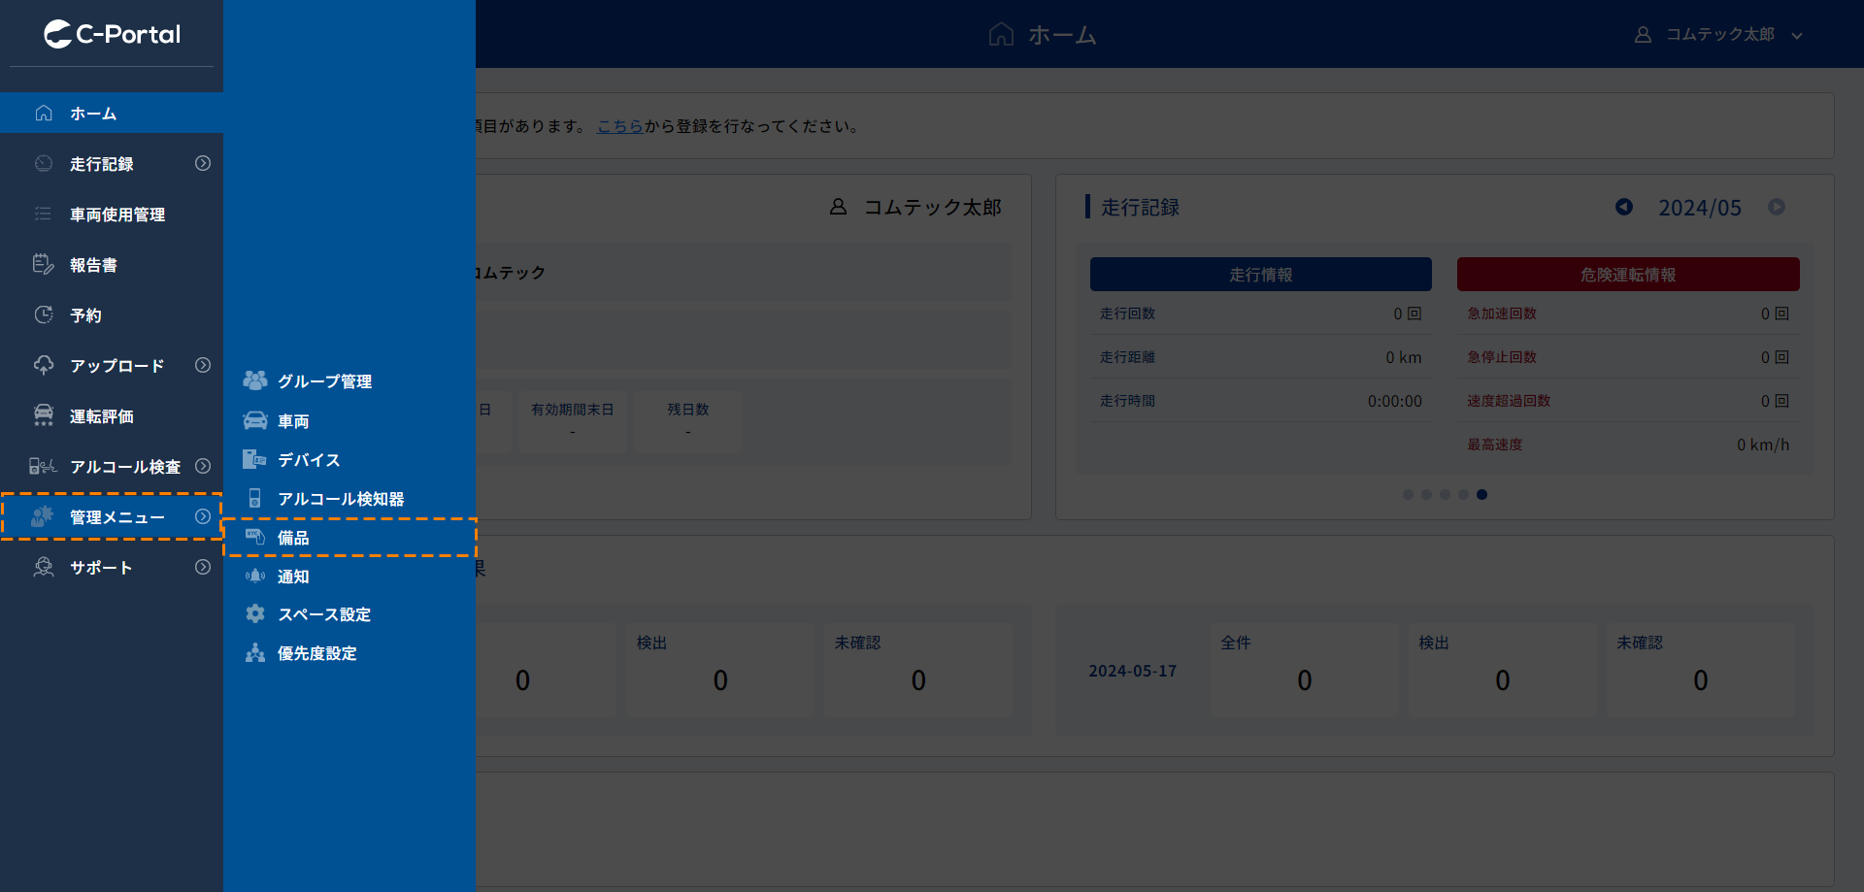Image resolution: width=1864 pixels, height=892 pixels.
Task: Open 運転評価 menu item
Action: click(x=112, y=415)
